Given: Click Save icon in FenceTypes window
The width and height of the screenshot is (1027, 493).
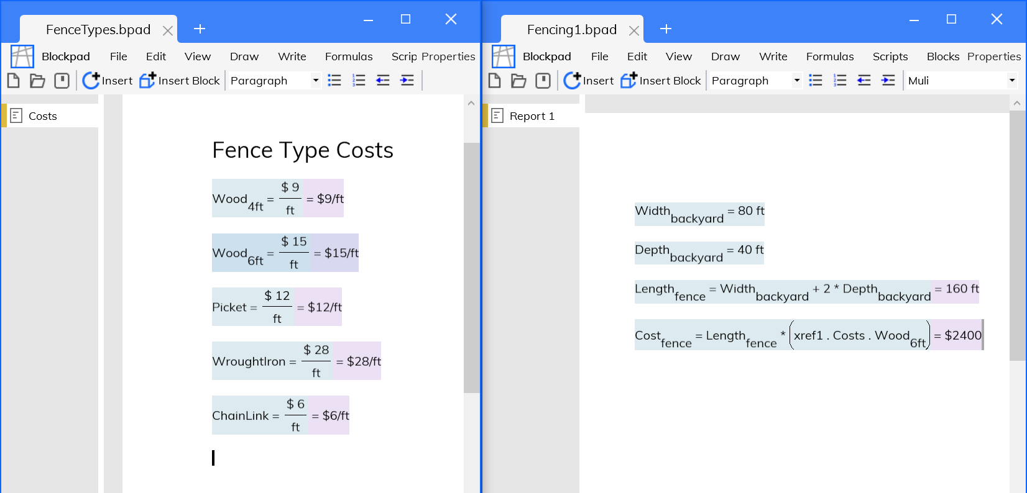Looking at the screenshot, I should [62, 81].
